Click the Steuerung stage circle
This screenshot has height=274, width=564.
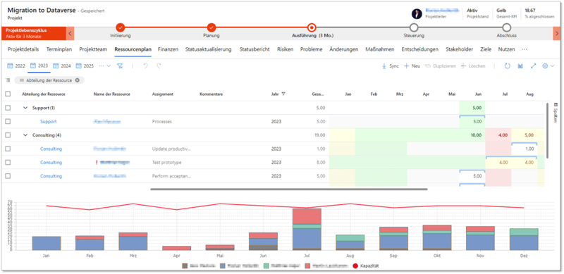point(414,27)
